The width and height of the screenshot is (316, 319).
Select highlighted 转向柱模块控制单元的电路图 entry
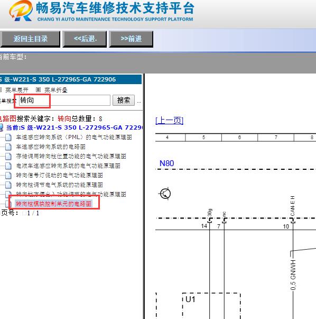coord(53,204)
